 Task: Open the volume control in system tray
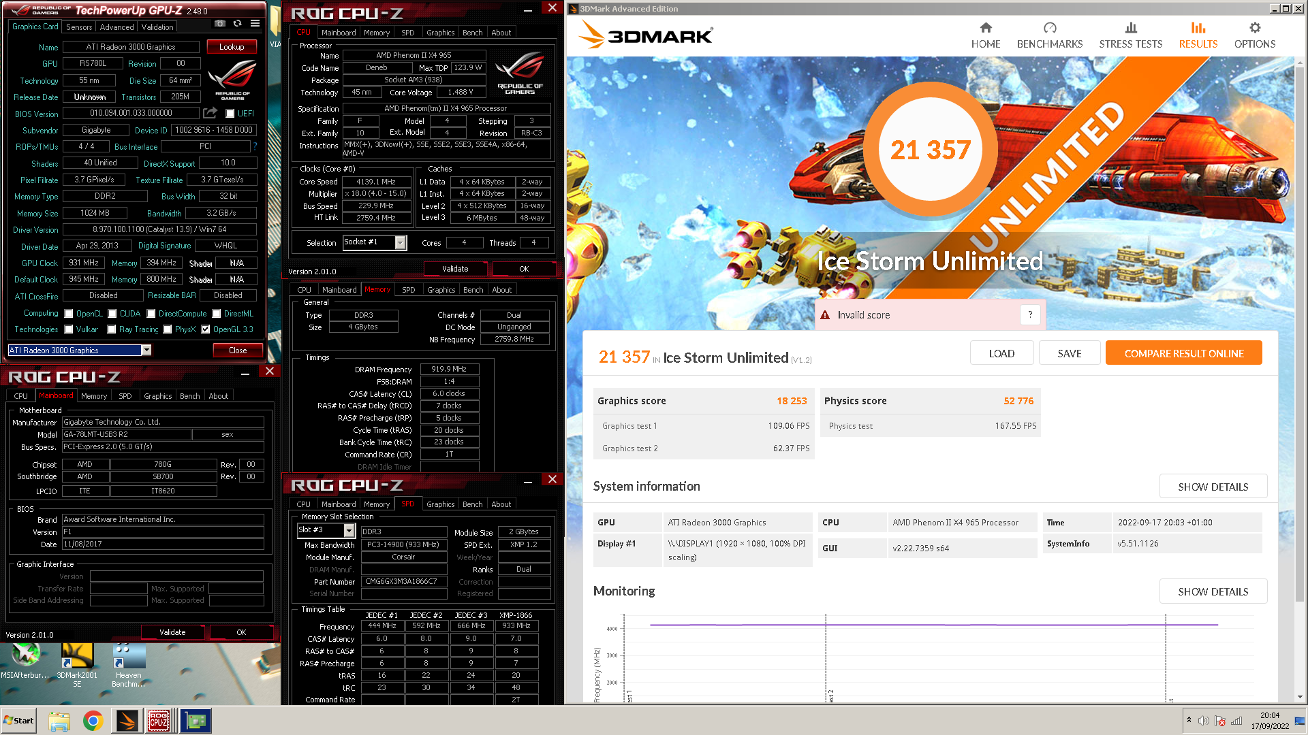1203,721
